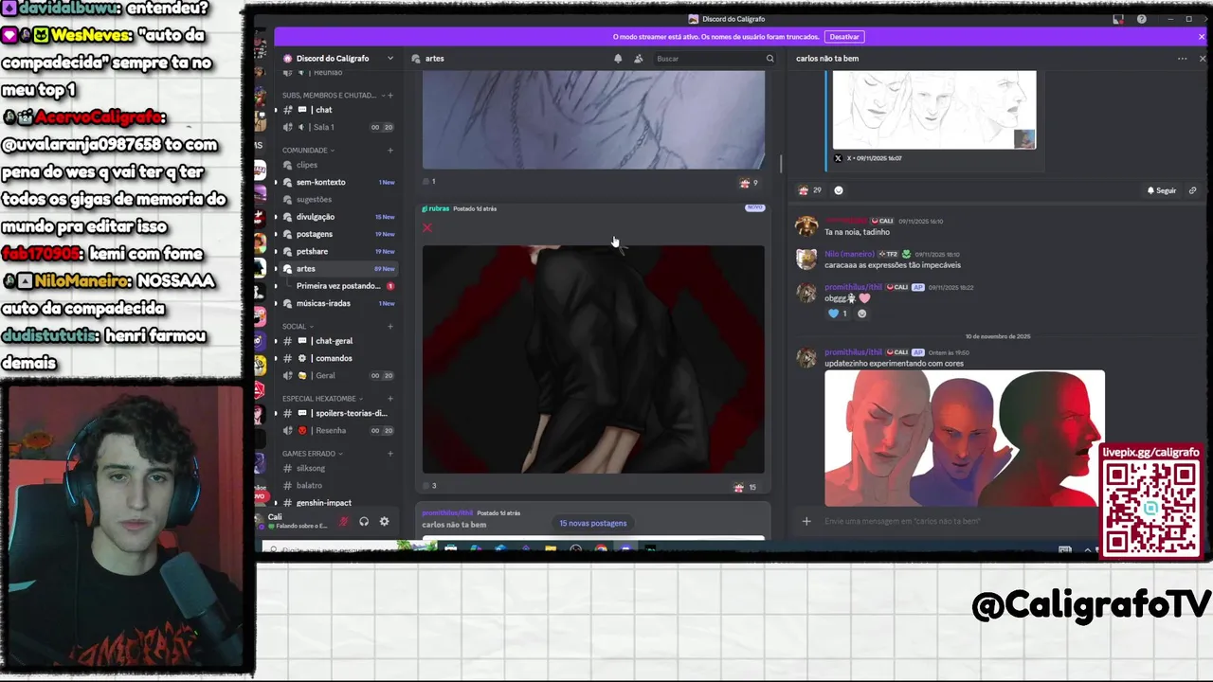Open the colored heads image by promithilus
Screen dimensions: 1213x682
965,438
